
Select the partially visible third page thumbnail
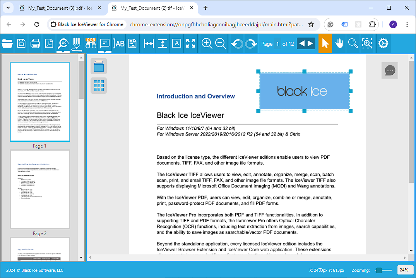coord(40,249)
